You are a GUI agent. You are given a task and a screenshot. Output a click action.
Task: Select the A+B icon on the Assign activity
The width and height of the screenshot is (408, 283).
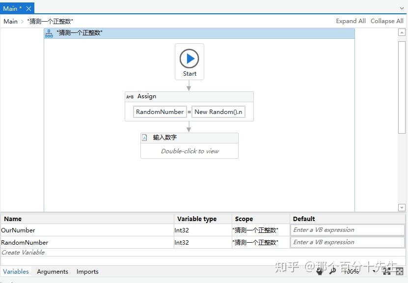tap(130, 96)
